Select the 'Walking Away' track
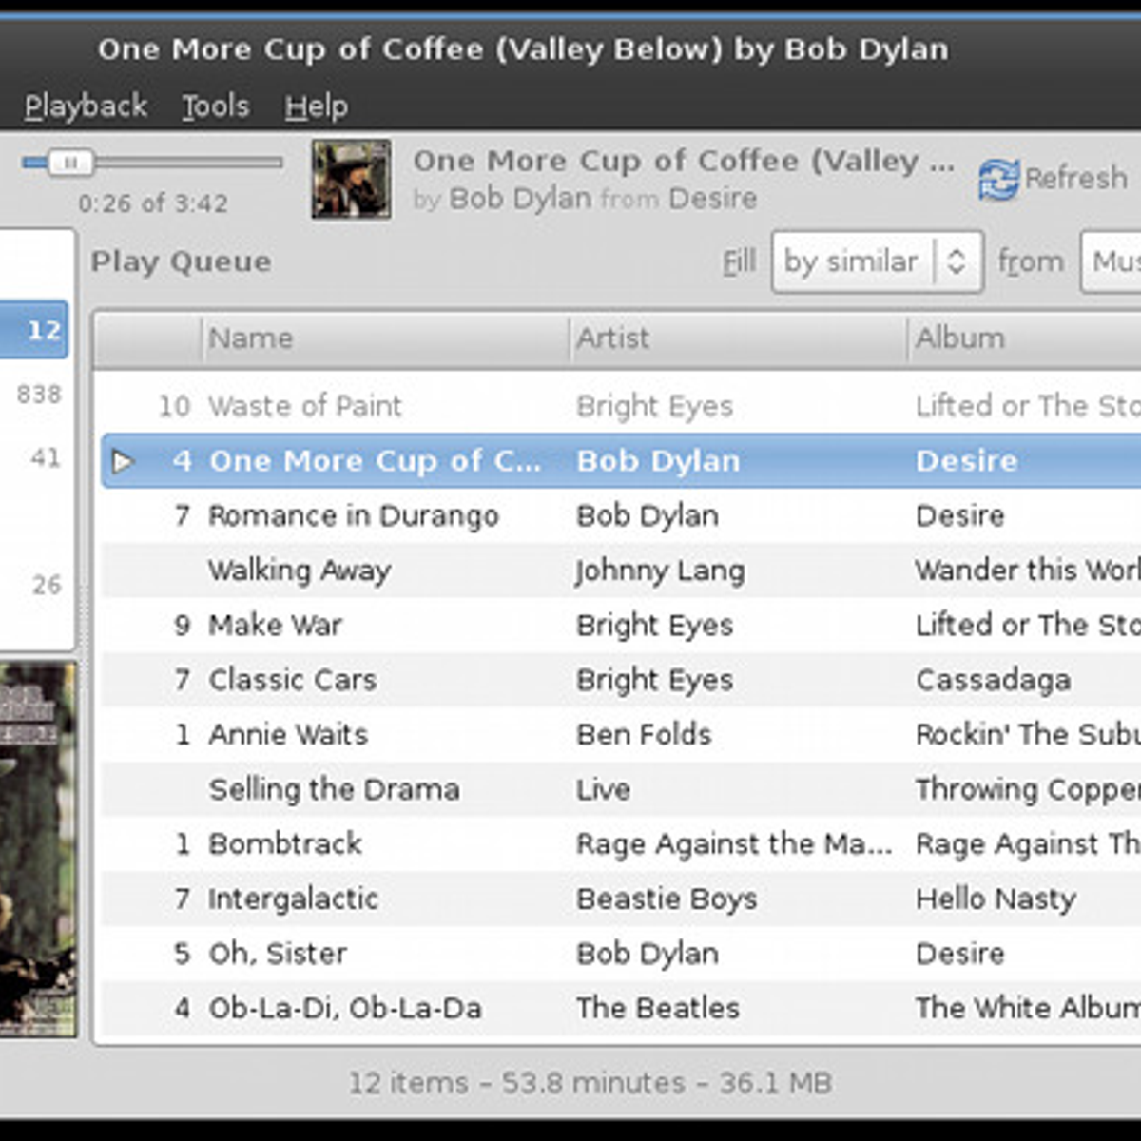Image resolution: width=1141 pixels, height=1141 pixels. click(621, 570)
